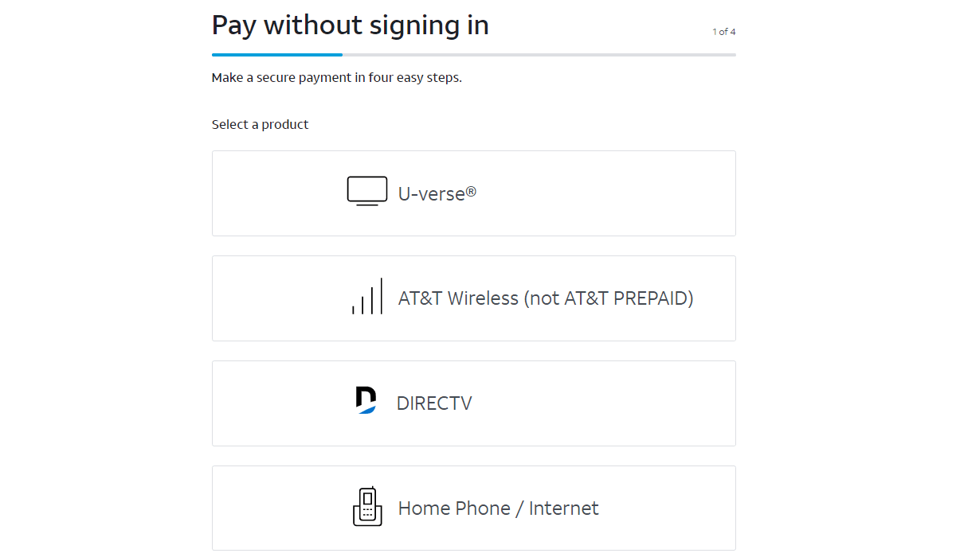The height and width of the screenshot is (557, 956).
Task: Click the "Pay without signing in" heading
Action: pos(350,25)
